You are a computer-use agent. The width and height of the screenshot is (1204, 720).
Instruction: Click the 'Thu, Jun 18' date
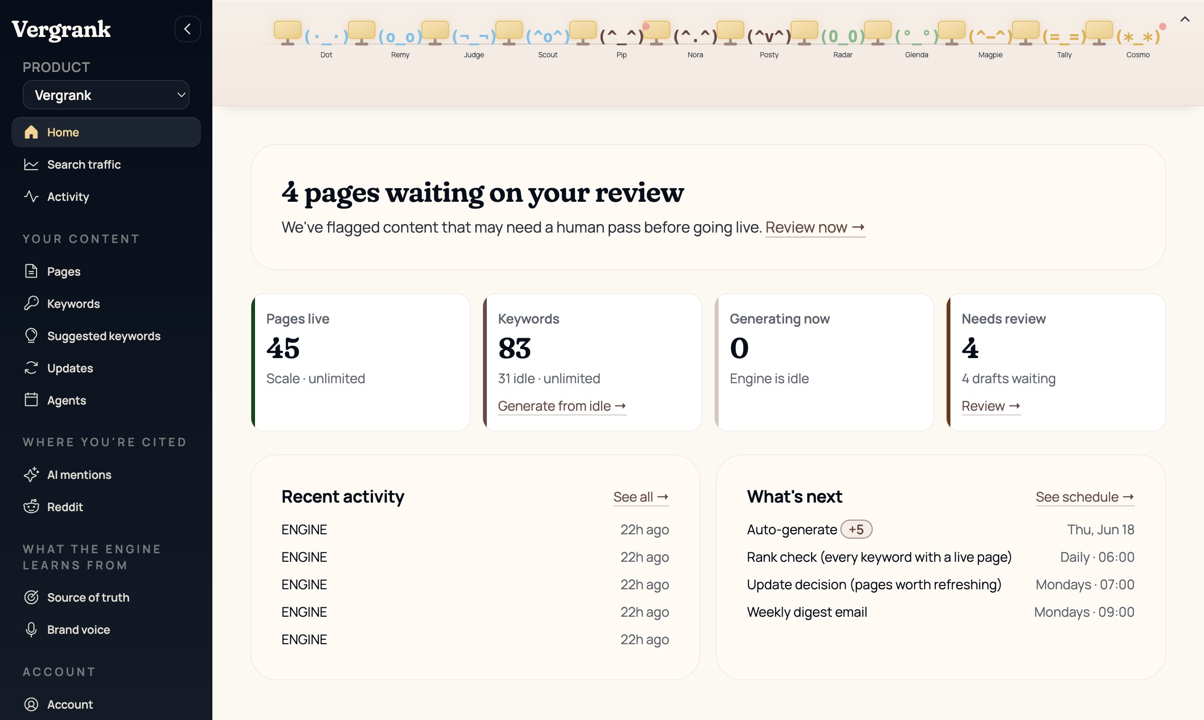click(1101, 529)
